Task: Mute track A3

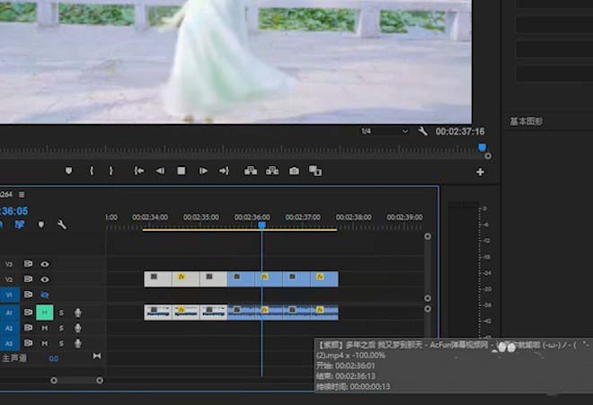Action: 45,343
